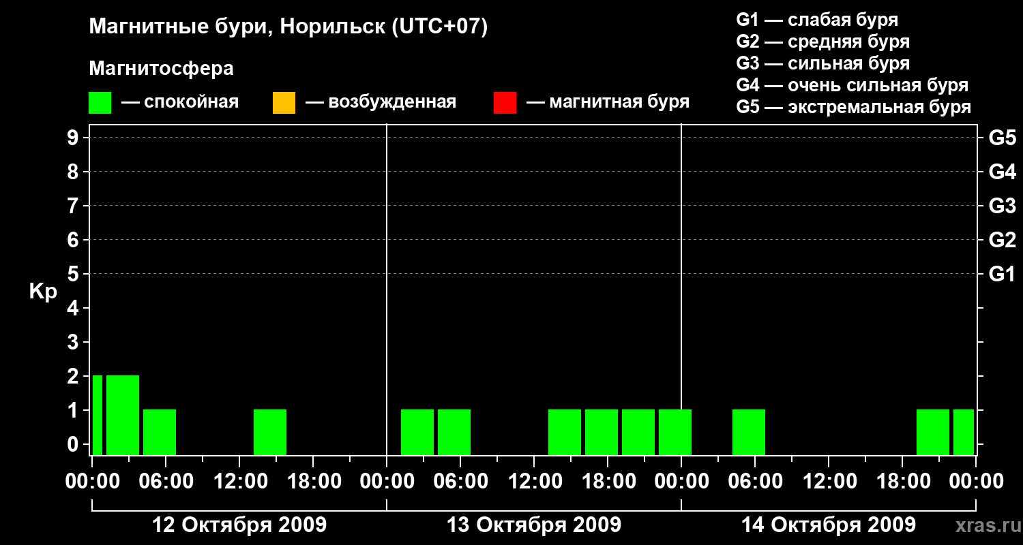The height and width of the screenshot is (545, 1023).
Task: Click the G5 label on right axis
Action: point(1003,138)
